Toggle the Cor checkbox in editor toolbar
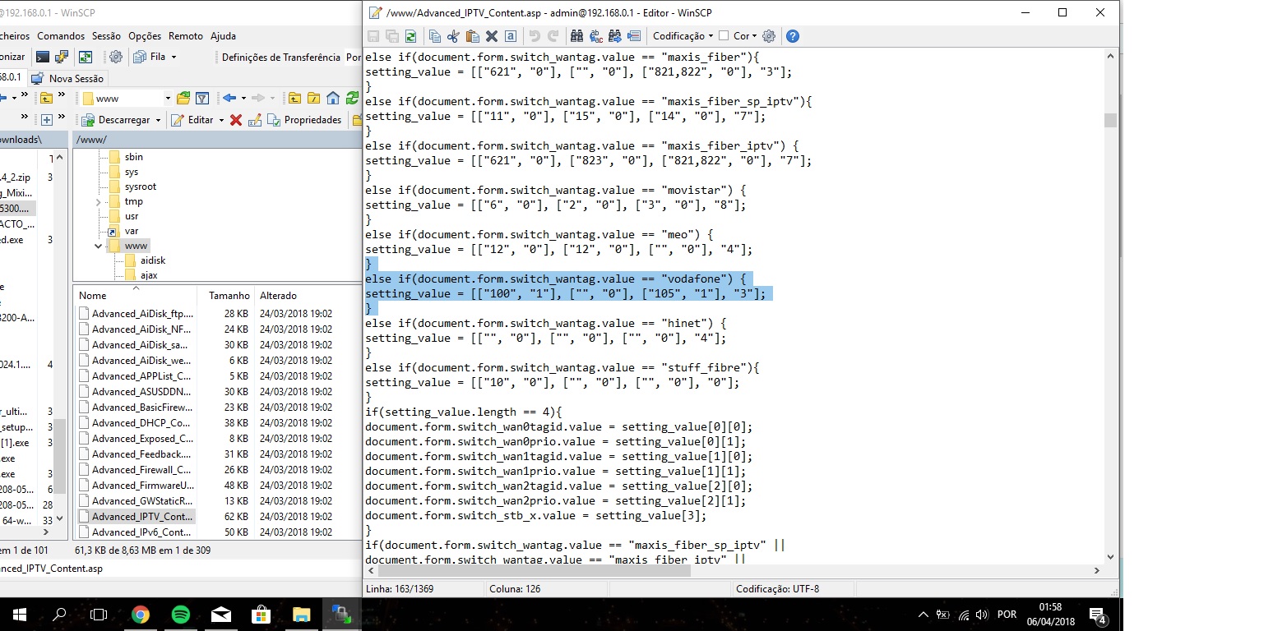This screenshot has width=1273, height=631. 724,36
